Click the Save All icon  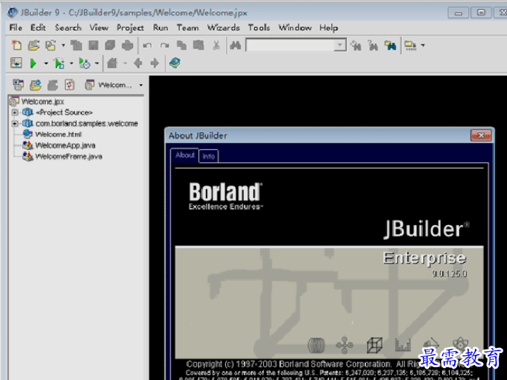(x=110, y=45)
